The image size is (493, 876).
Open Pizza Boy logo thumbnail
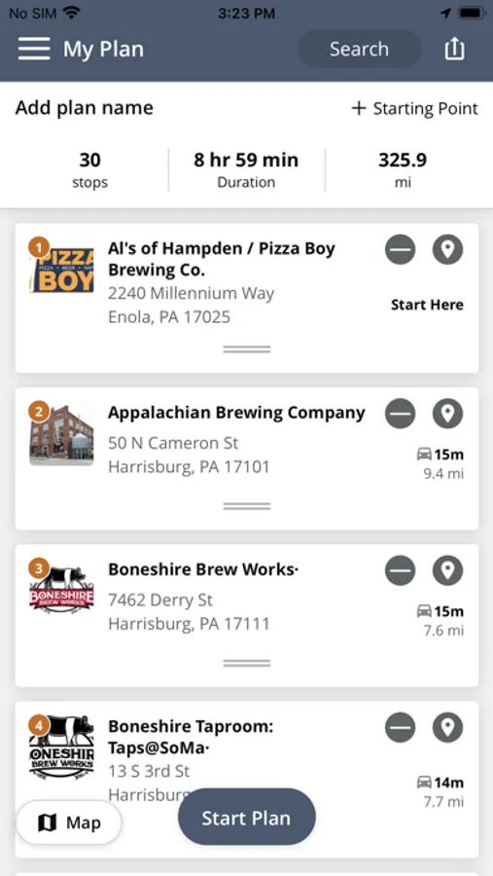click(x=61, y=271)
